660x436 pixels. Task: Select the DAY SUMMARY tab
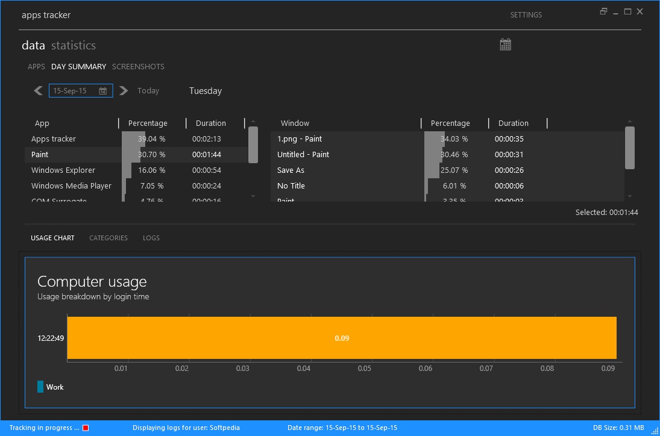[79, 66]
